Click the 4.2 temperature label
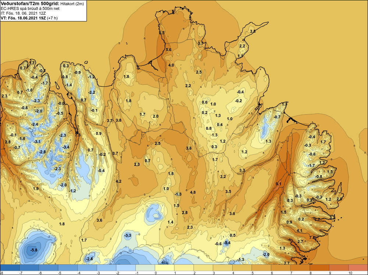Image resolution: width=368 pixels, height=275 pixels. coord(118,181)
